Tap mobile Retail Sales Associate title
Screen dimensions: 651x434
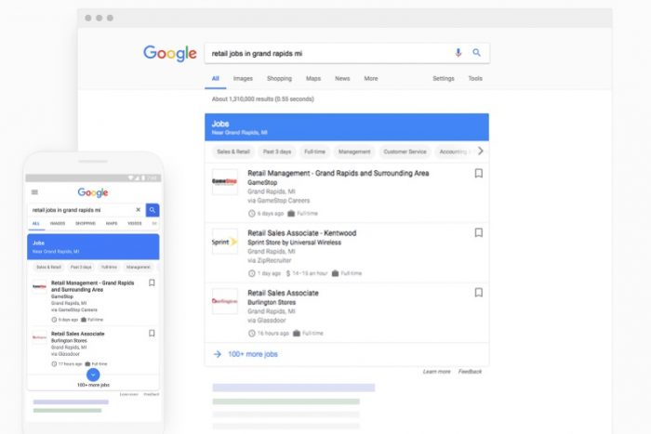pyautogui.click(x=77, y=334)
